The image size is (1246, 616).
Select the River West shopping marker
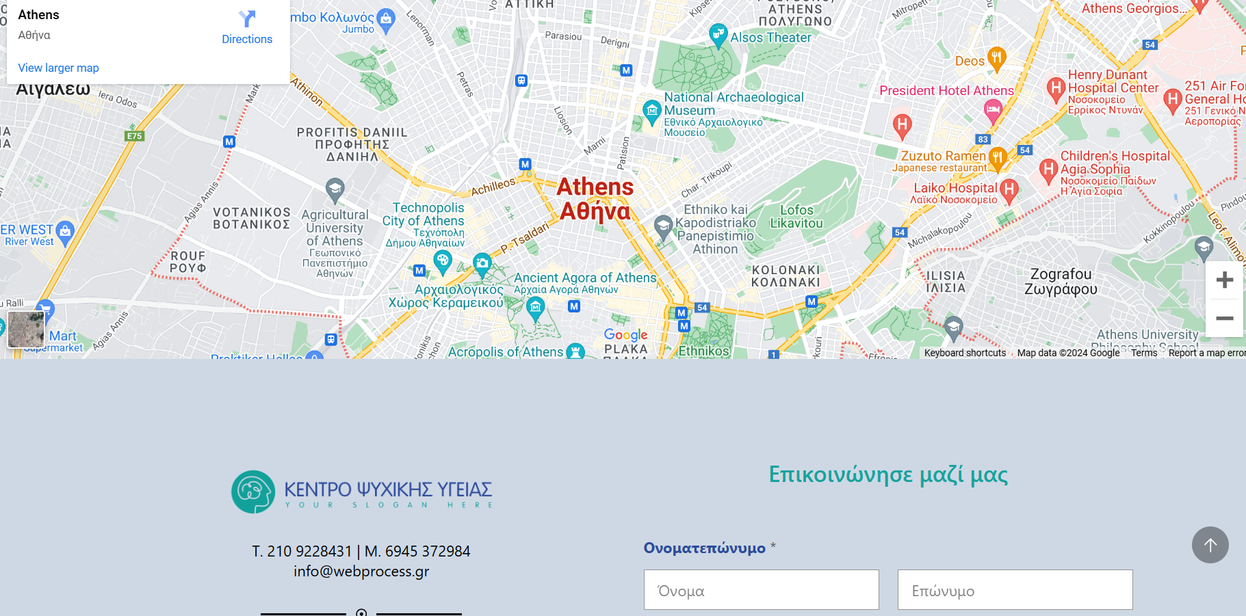[65, 232]
